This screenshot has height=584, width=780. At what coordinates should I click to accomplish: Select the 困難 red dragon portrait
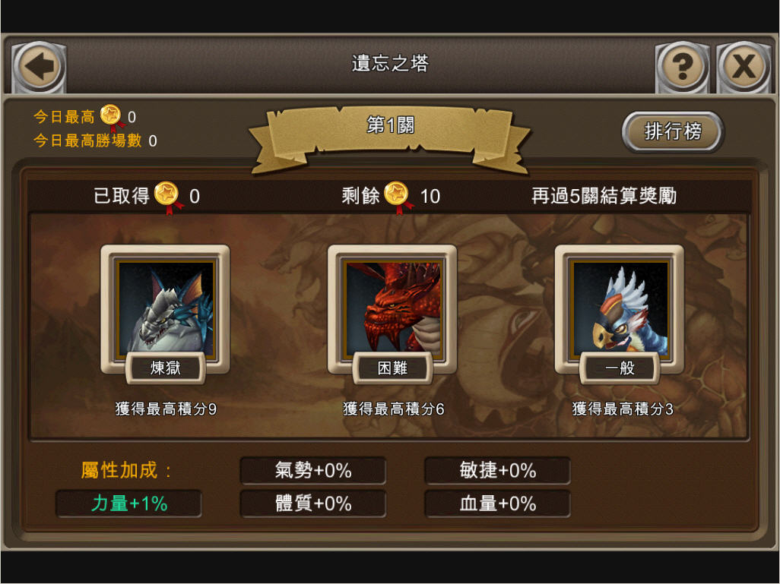[392, 308]
